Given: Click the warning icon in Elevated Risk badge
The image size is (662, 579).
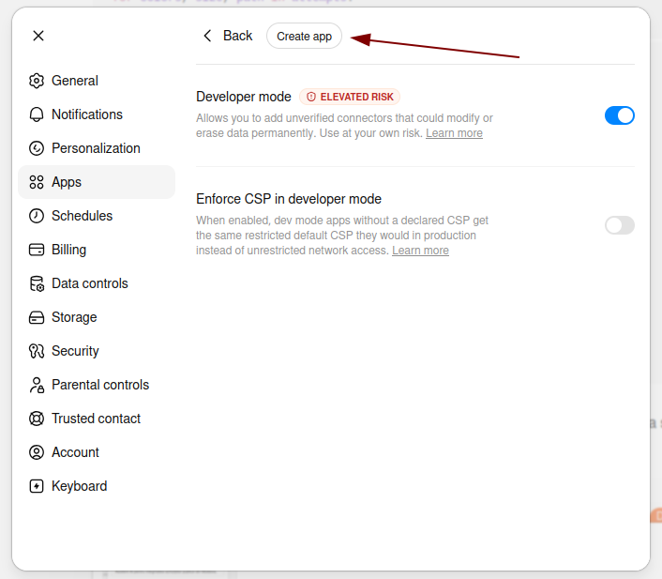Looking at the screenshot, I should (311, 97).
